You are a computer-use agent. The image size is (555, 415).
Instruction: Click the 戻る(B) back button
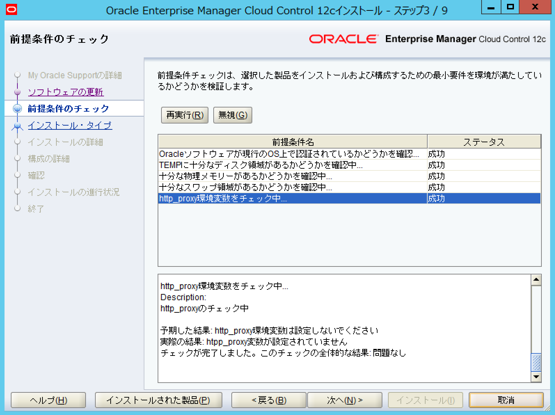point(269,400)
